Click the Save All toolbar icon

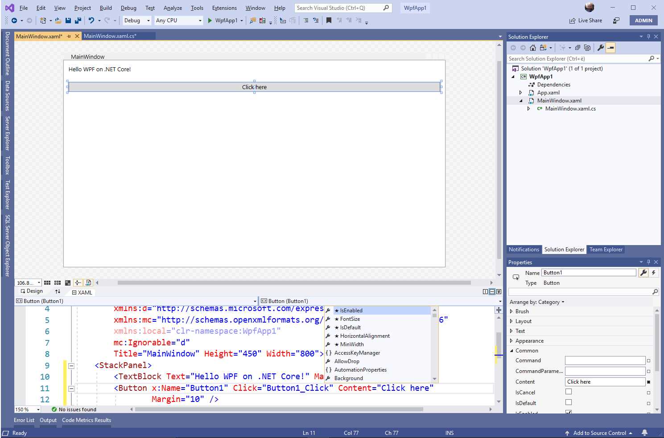tap(77, 20)
